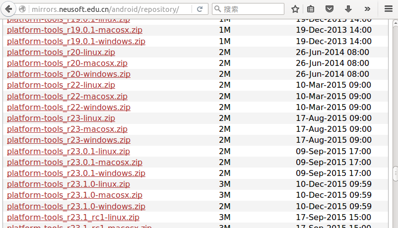
Task: Click date 10-Dec-2015 09:59 of r23.1.0-macosx row
Action: pyautogui.click(x=333, y=195)
